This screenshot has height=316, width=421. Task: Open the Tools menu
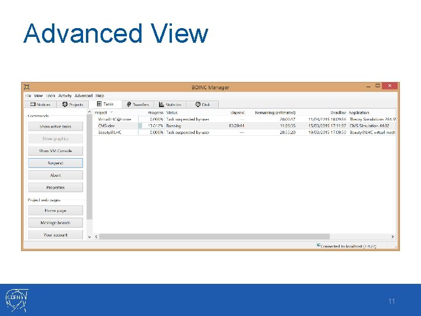50,95
